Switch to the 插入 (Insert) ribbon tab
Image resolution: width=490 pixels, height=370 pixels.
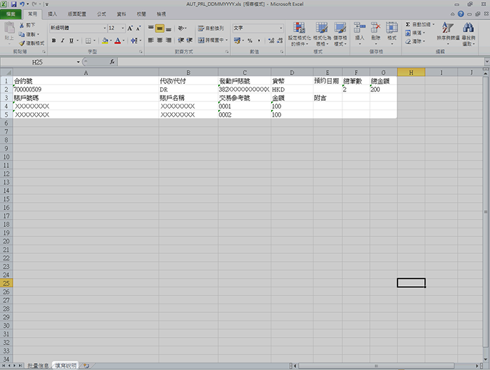pos(52,13)
